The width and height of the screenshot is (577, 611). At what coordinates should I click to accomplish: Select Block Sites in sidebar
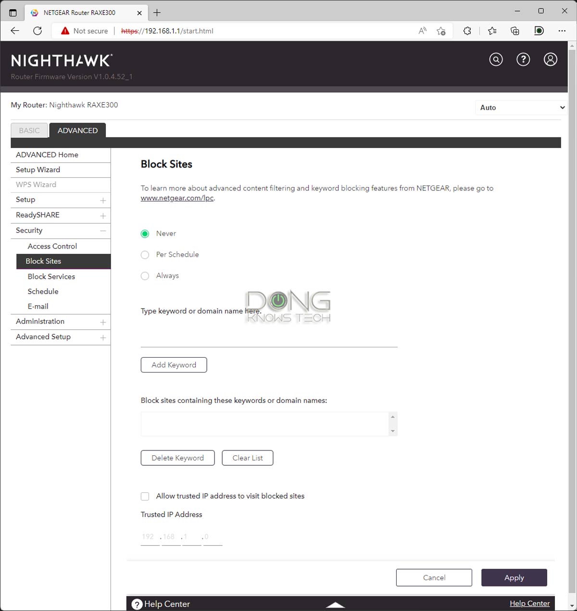click(63, 261)
